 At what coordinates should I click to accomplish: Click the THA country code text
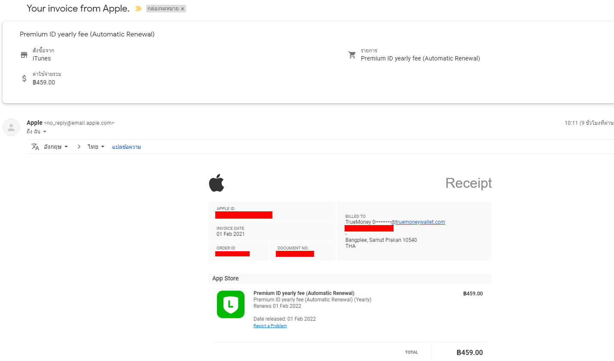351,246
